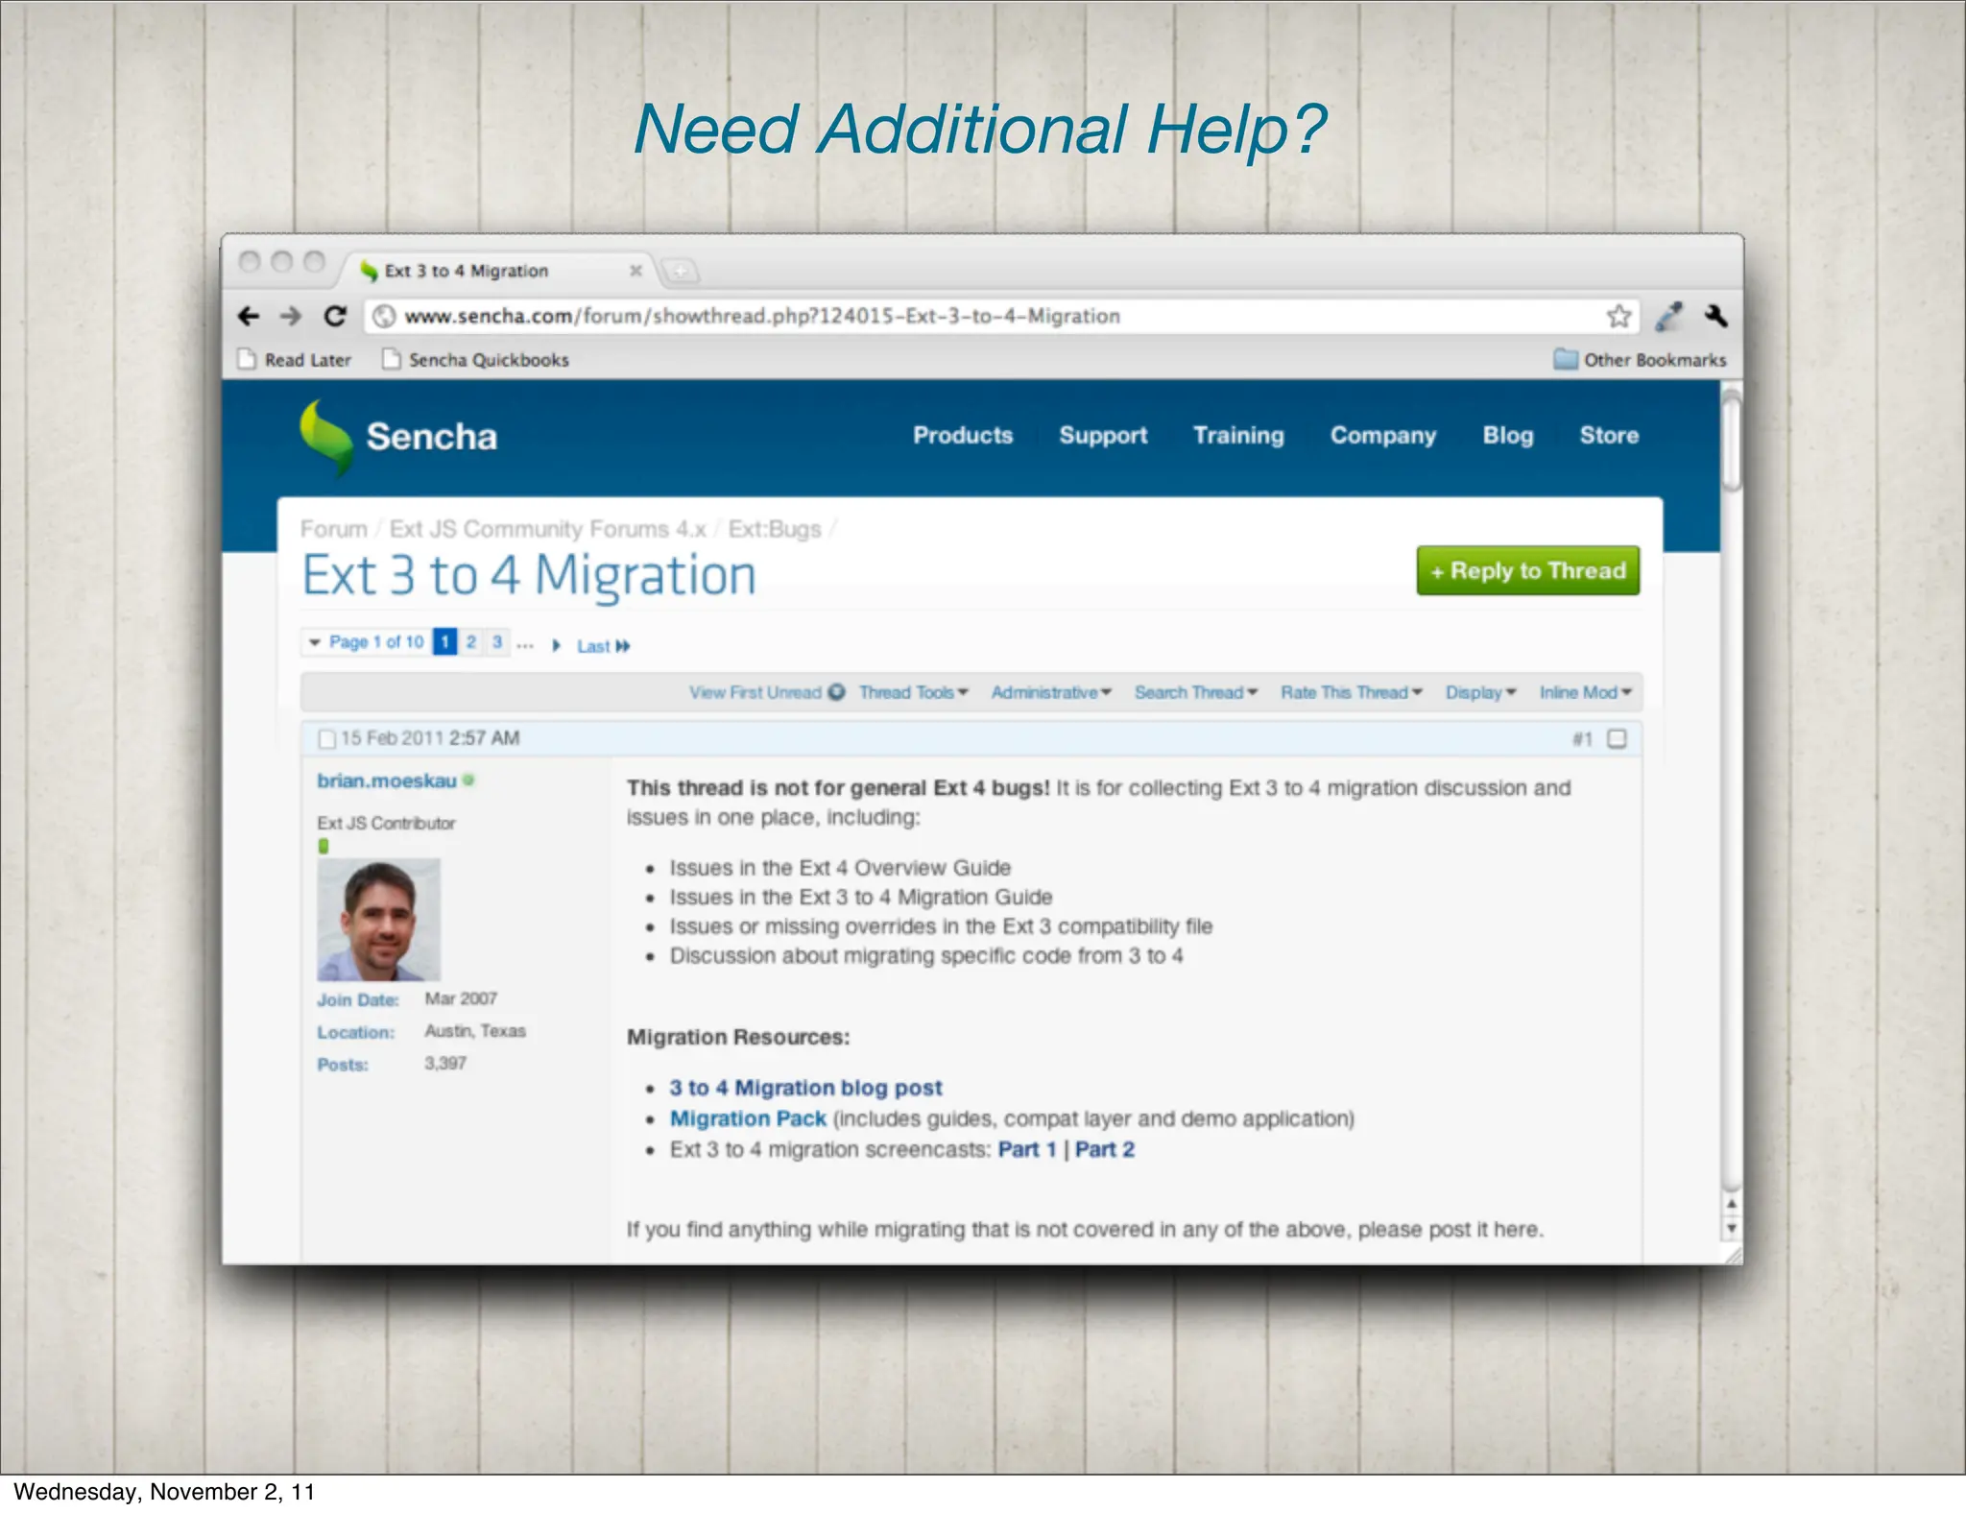The image size is (1966, 1513).
Task: Go to page 2 of the thread
Action: (x=471, y=642)
